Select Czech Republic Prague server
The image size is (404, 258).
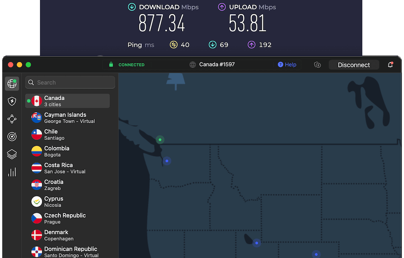coord(68,219)
